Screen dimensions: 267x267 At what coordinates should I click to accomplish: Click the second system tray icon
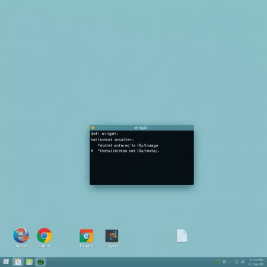[224, 262]
